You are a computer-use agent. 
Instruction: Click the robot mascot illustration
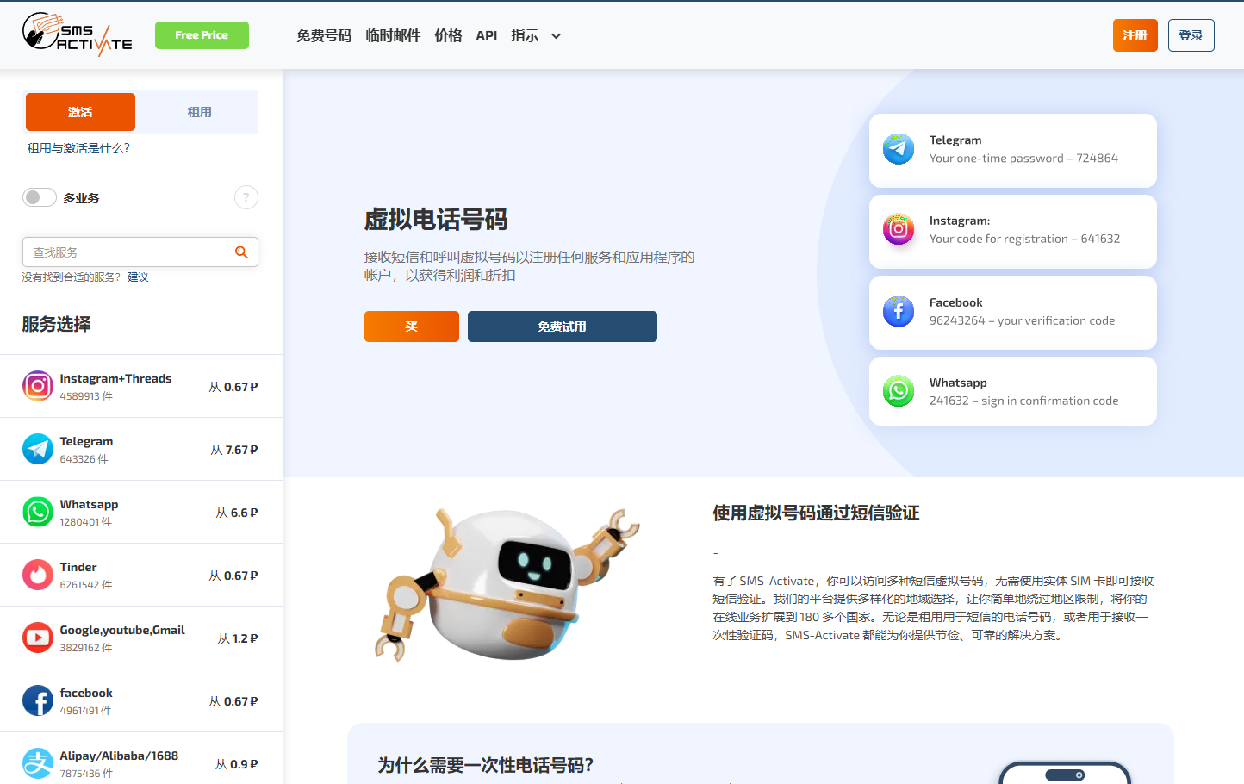[507, 586]
